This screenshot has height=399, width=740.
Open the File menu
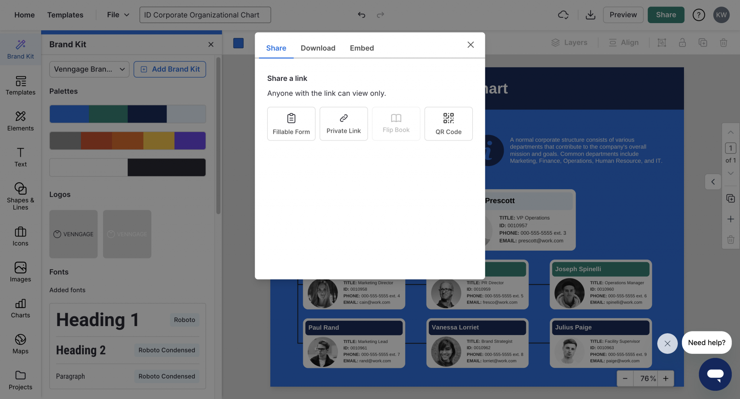click(117, 15)
